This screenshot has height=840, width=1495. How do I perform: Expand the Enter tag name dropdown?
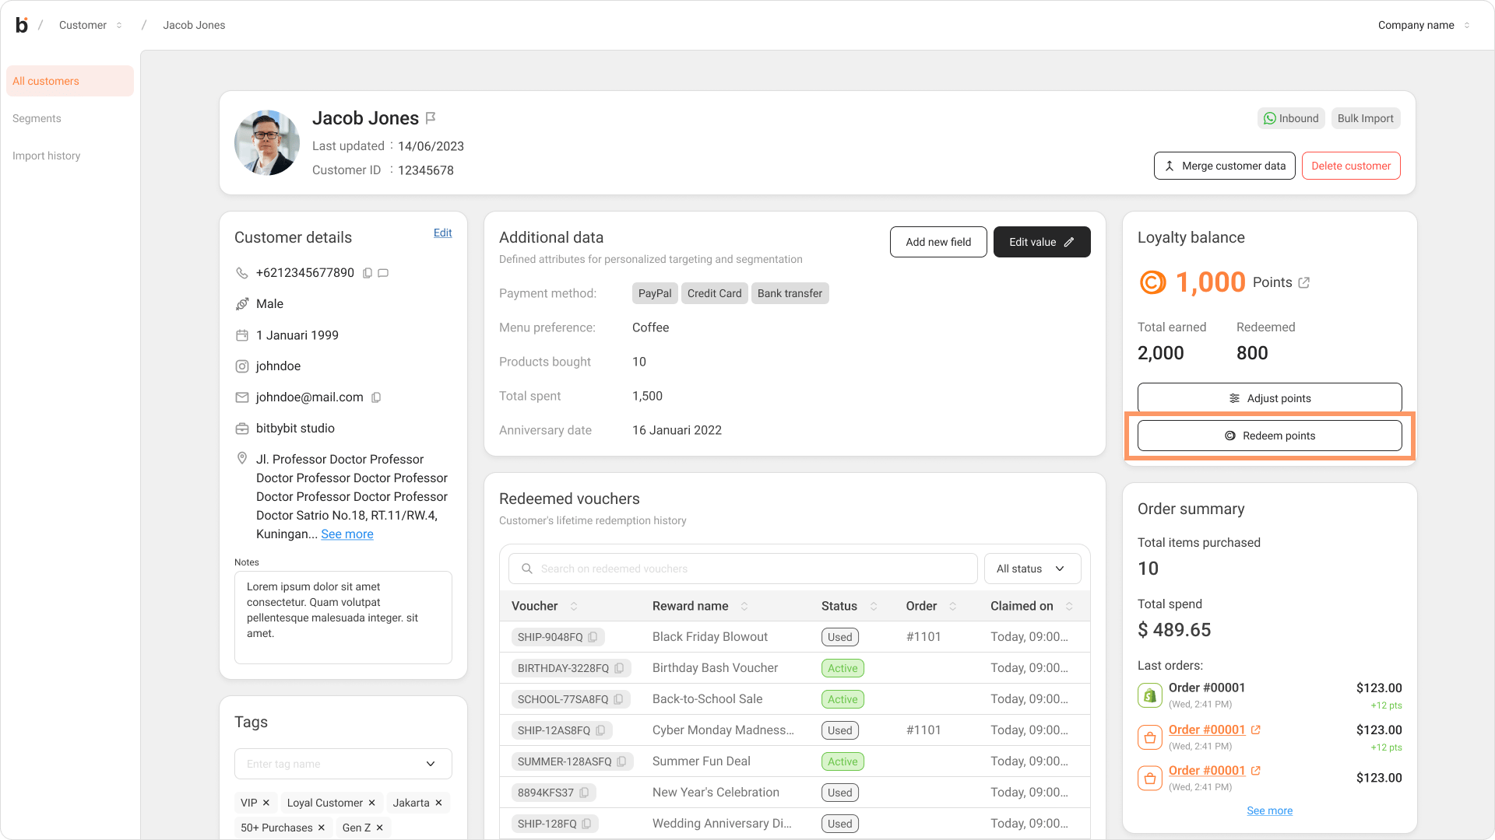coord(431,764)
